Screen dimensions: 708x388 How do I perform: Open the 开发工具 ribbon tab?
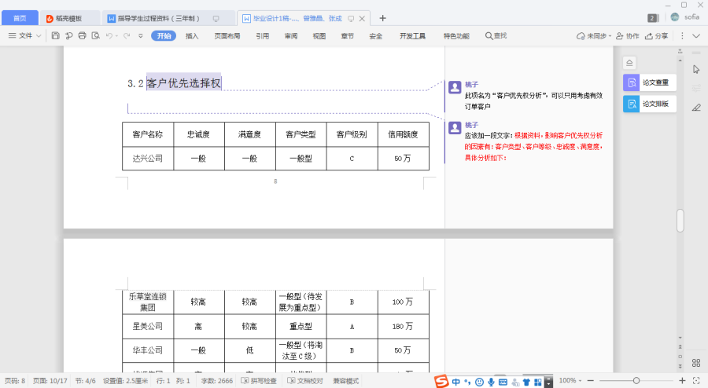pos(412,36)
